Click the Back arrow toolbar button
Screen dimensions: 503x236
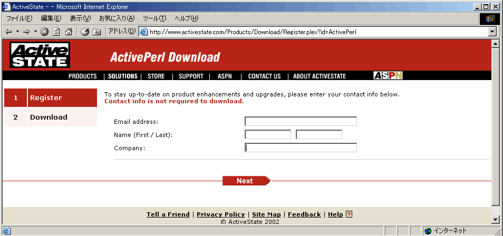(x=8, y=32)
